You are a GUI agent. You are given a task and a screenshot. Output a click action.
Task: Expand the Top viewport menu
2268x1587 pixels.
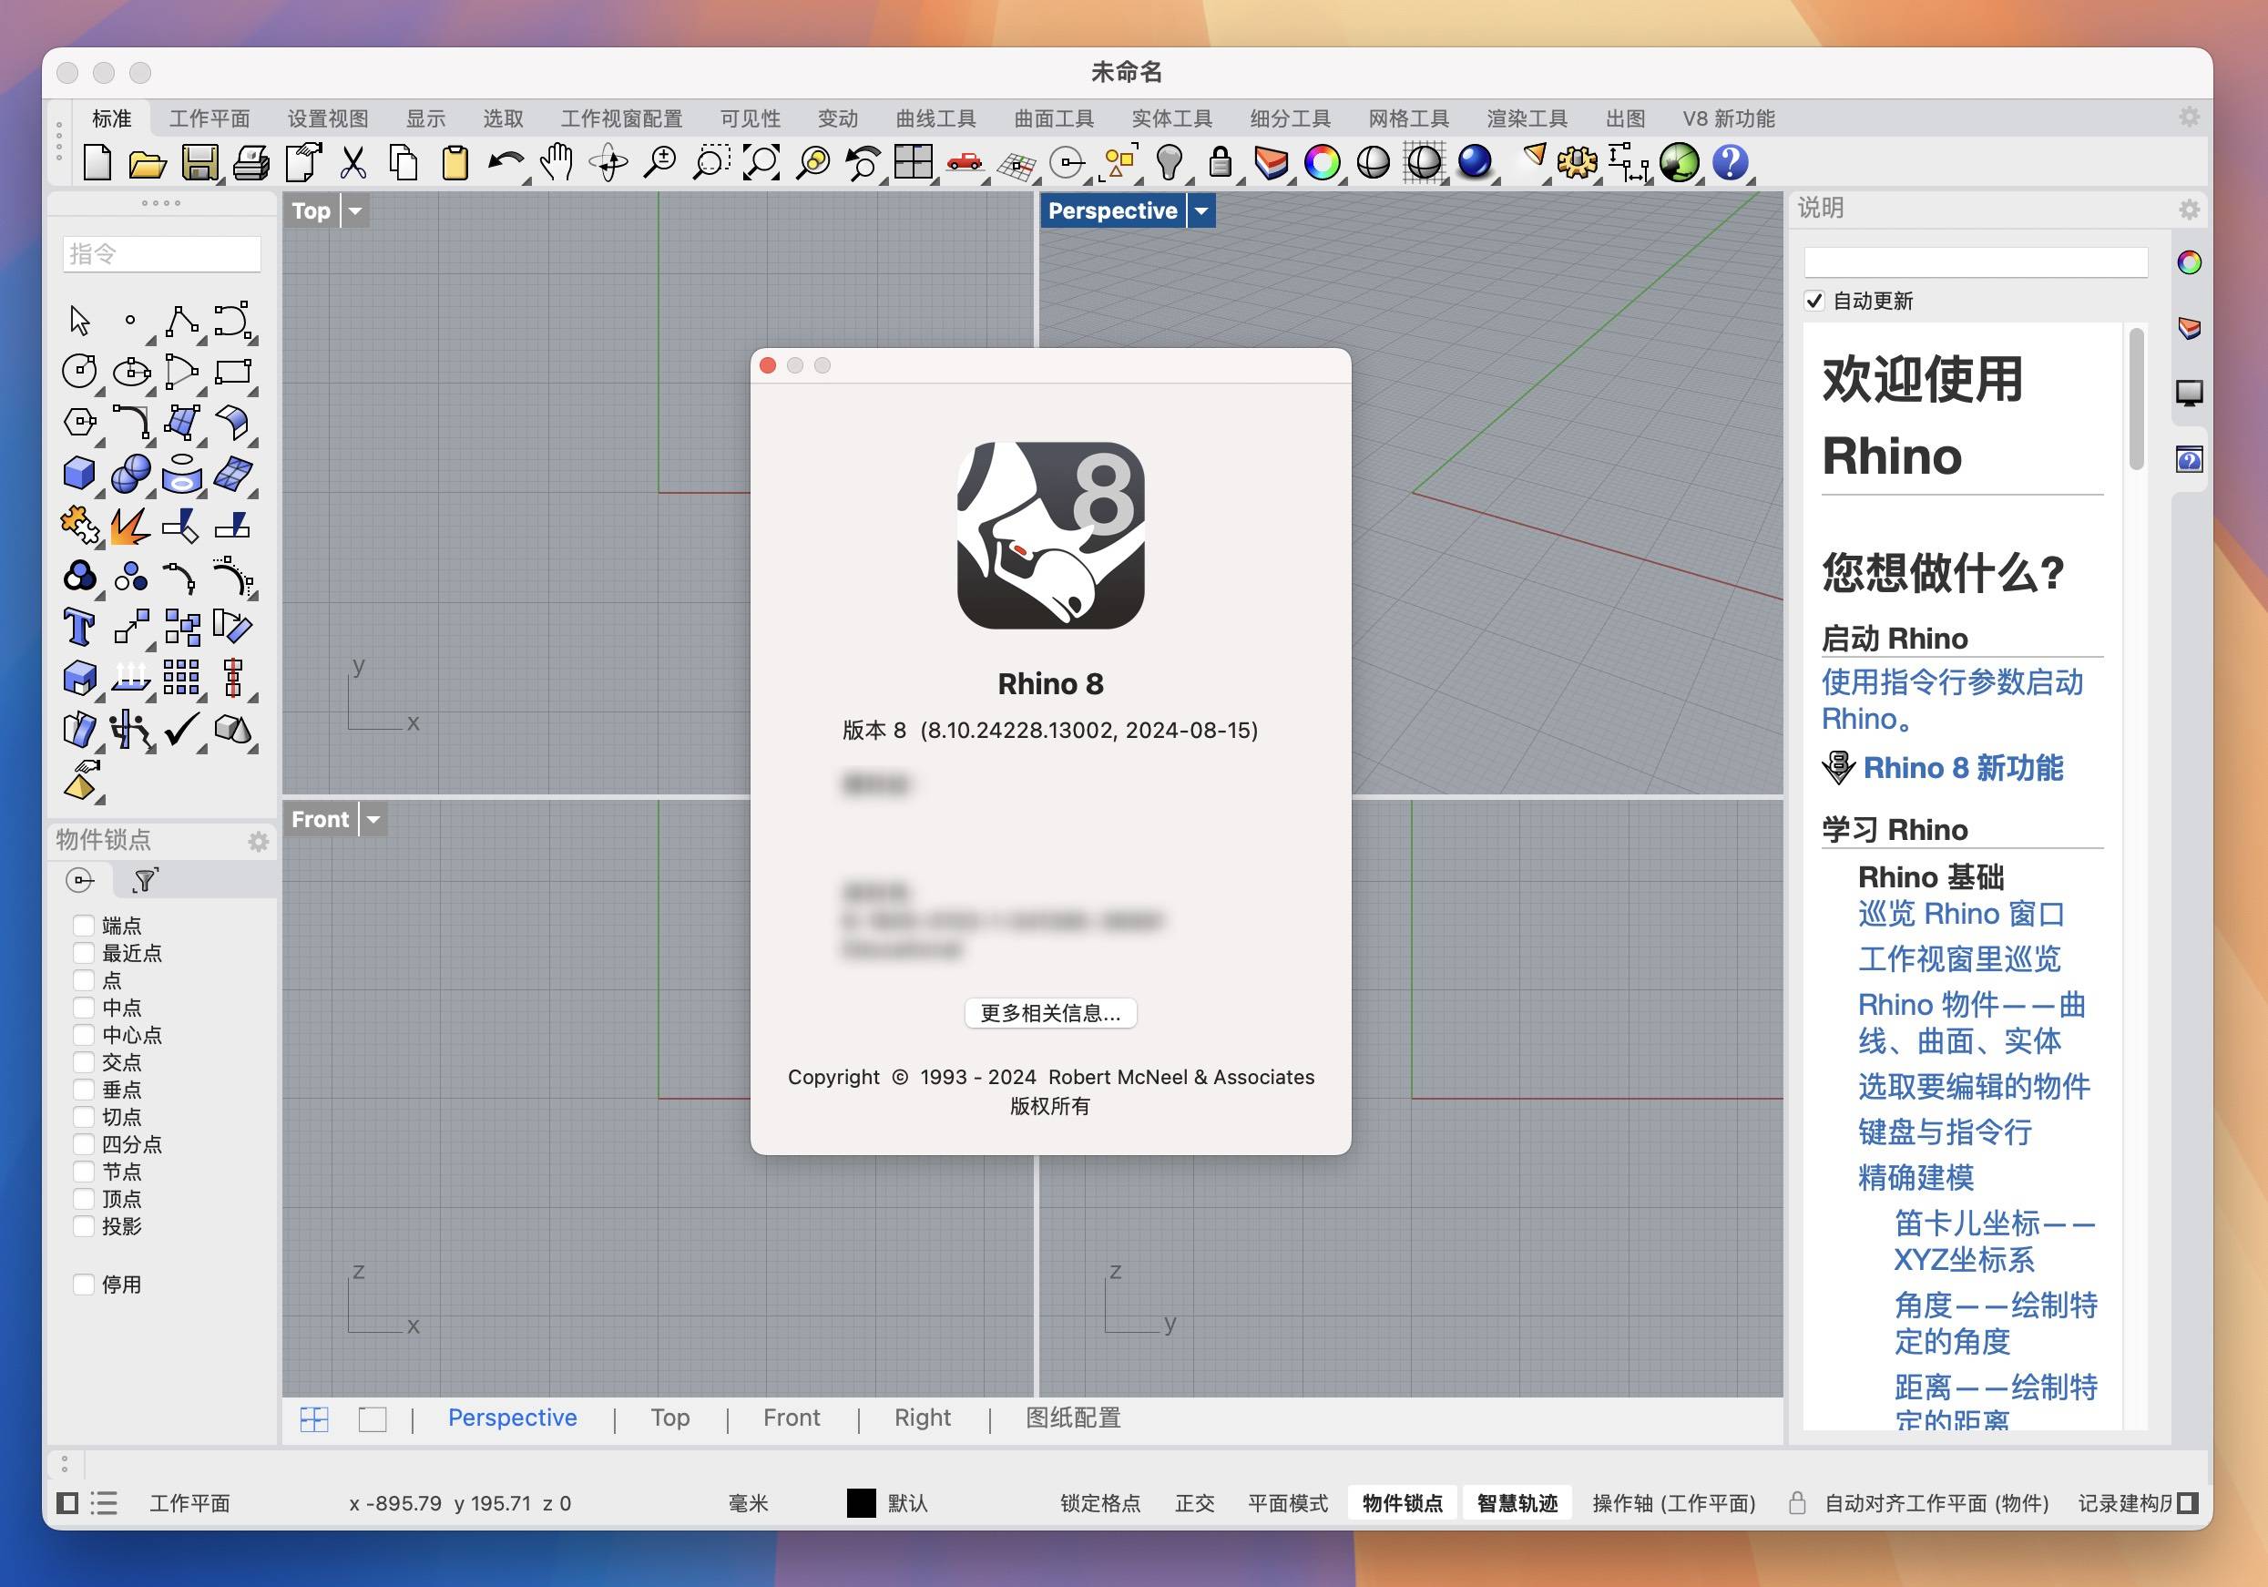(x=352, y=209)
